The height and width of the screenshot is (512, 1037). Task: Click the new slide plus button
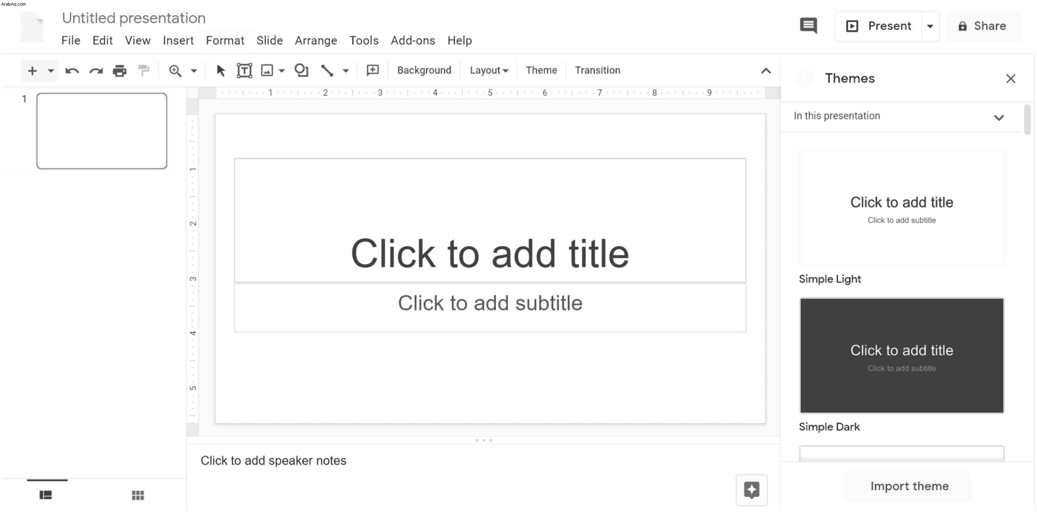pos(32,71)
